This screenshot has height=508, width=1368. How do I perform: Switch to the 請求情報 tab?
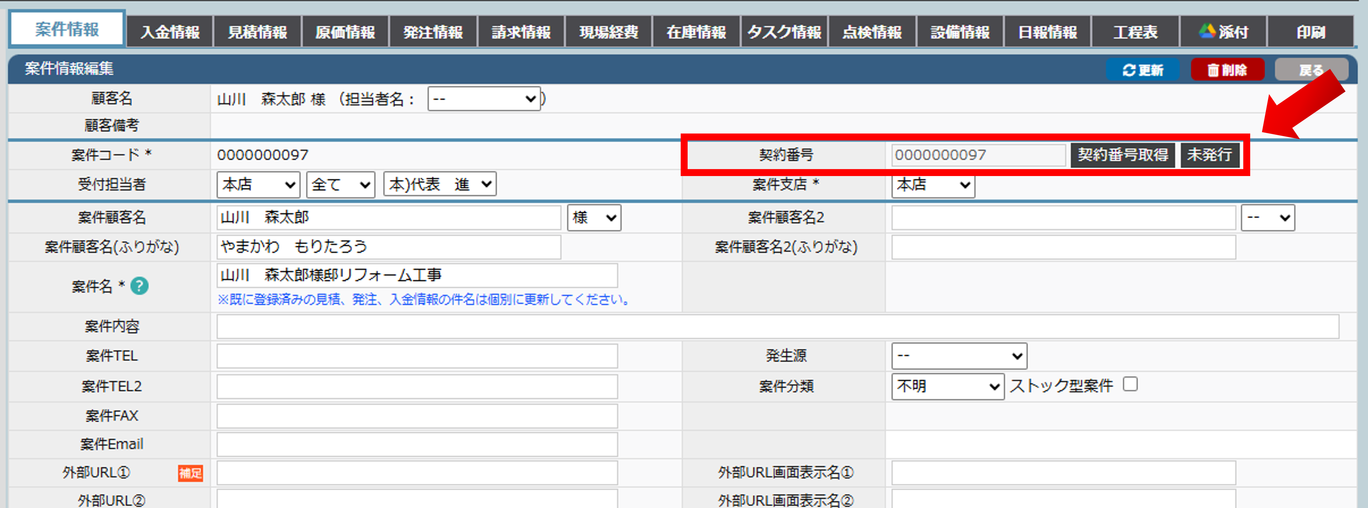(x=521, y=32)
